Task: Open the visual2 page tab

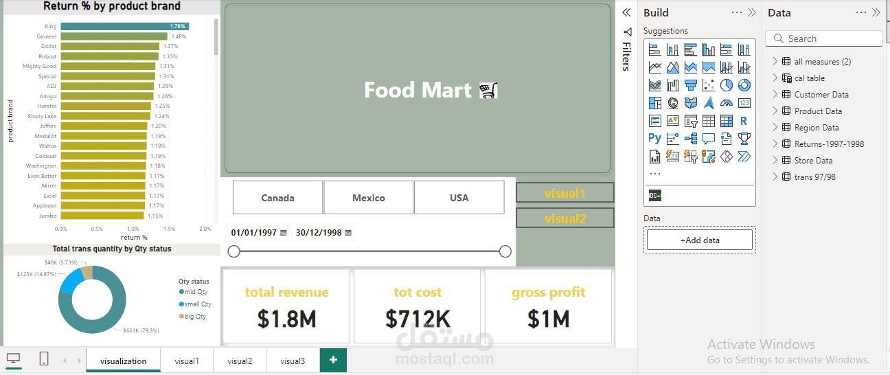Action: pyautogui.click(x=240, y=361)
